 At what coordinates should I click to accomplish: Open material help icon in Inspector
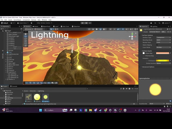[x=167, y=29]
